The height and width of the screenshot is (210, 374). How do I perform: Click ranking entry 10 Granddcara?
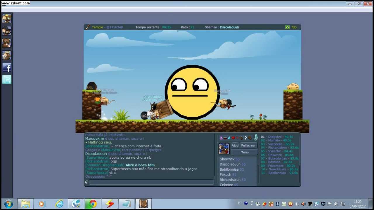[x=280, y=169]
